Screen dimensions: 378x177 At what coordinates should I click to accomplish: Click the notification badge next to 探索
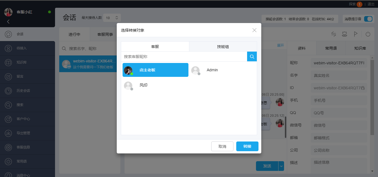coord(359,4)
